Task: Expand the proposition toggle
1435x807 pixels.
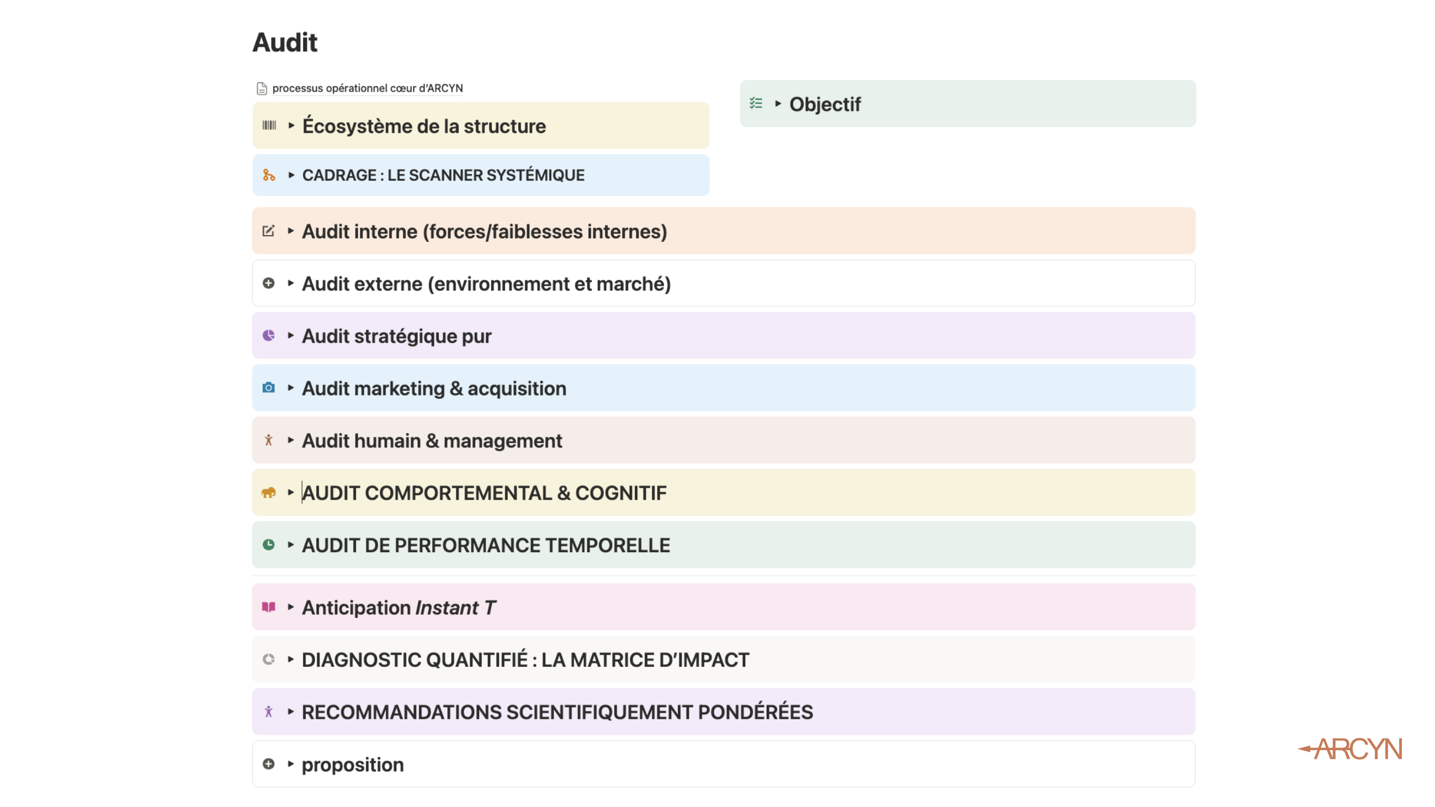Action: 290,764
